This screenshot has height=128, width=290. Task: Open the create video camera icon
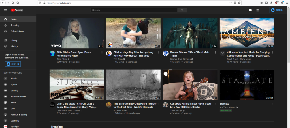[250, 10]
